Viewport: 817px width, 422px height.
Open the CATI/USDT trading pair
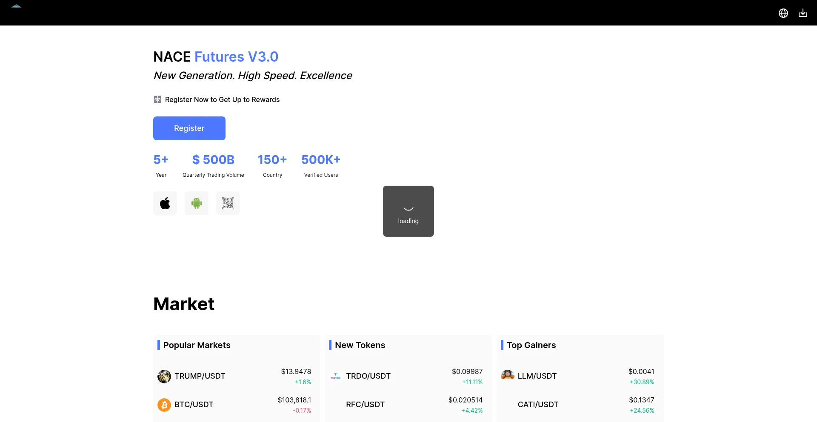pos(538,405)
